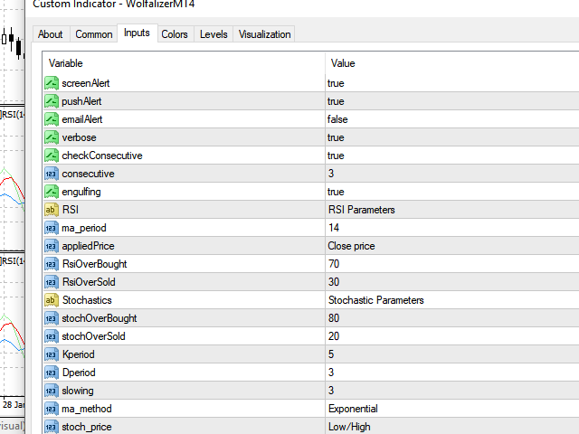Image resolution: width=579 pixels, height=434 pixels.
Task: Select the engulfing value true
Action: point(336,192)
